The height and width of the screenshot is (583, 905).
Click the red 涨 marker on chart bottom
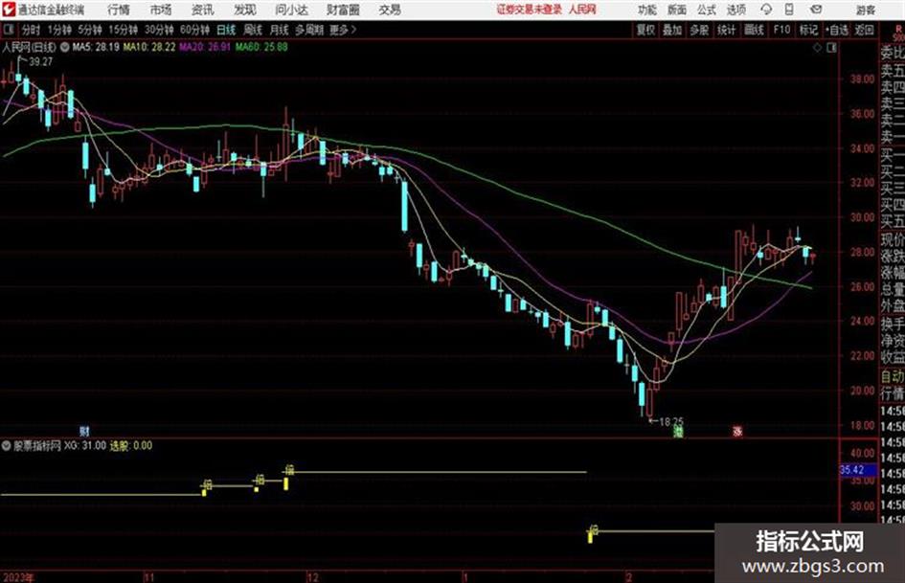click(737, 431)
